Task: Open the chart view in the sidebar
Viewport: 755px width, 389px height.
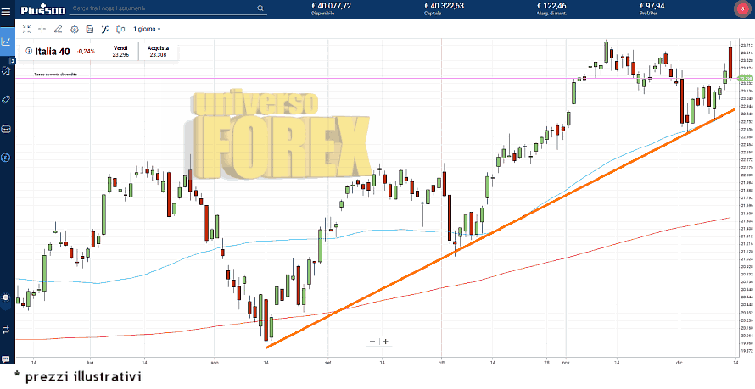Action: tap(7, 40)
